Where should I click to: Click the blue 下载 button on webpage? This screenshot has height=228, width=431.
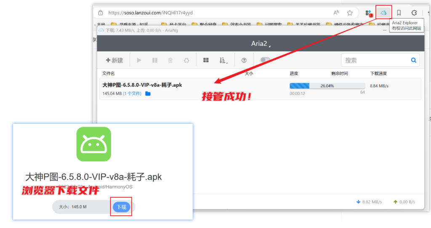coord(122,207)
